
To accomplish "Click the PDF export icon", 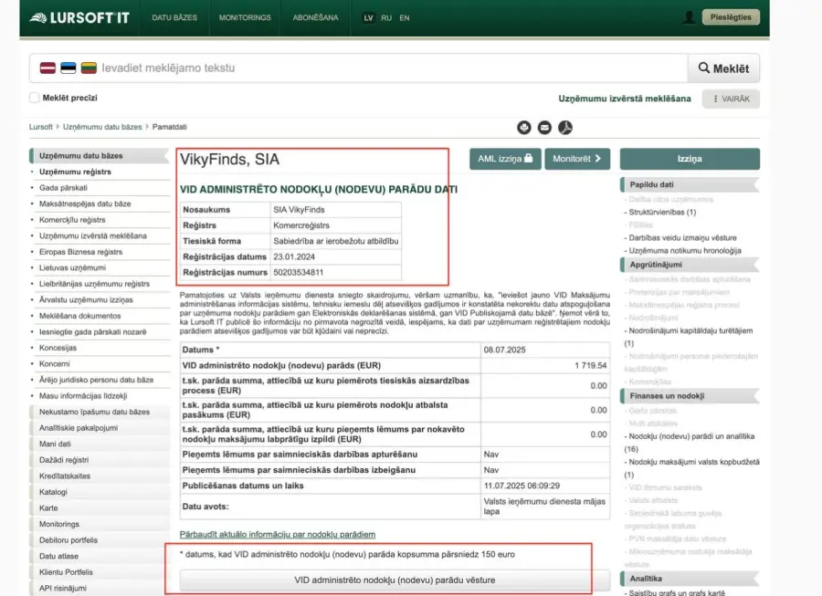I will coord(565,127).
